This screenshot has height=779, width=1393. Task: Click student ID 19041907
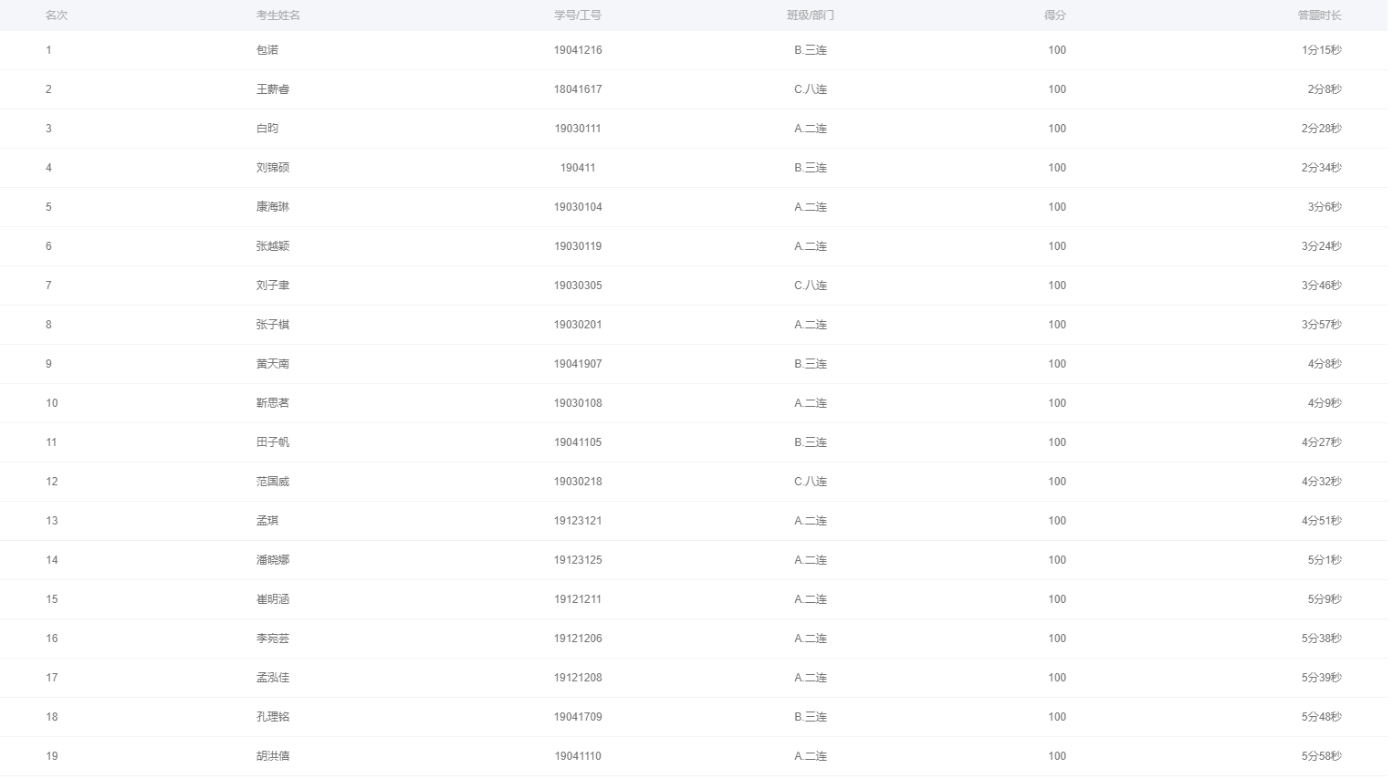point(578,364)
